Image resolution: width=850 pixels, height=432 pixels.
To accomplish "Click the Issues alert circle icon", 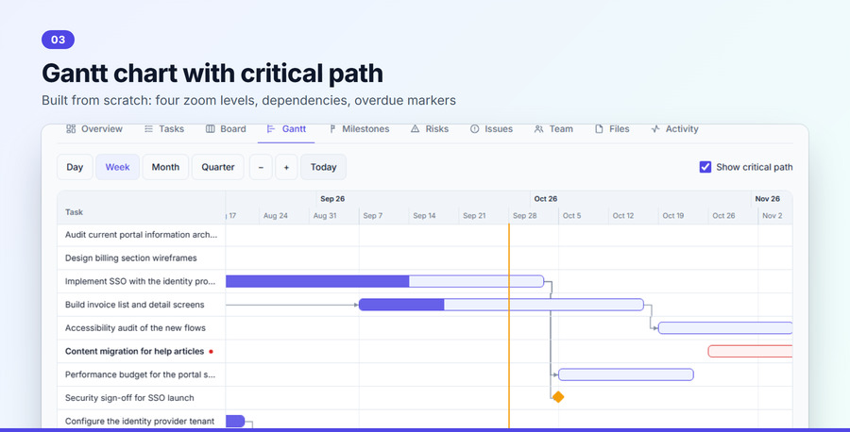I will (475, 129).
